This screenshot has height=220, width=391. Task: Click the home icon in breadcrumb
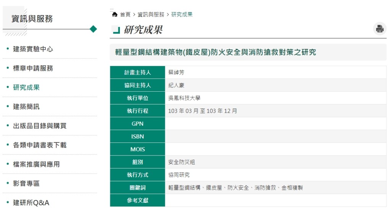[115, 15]
